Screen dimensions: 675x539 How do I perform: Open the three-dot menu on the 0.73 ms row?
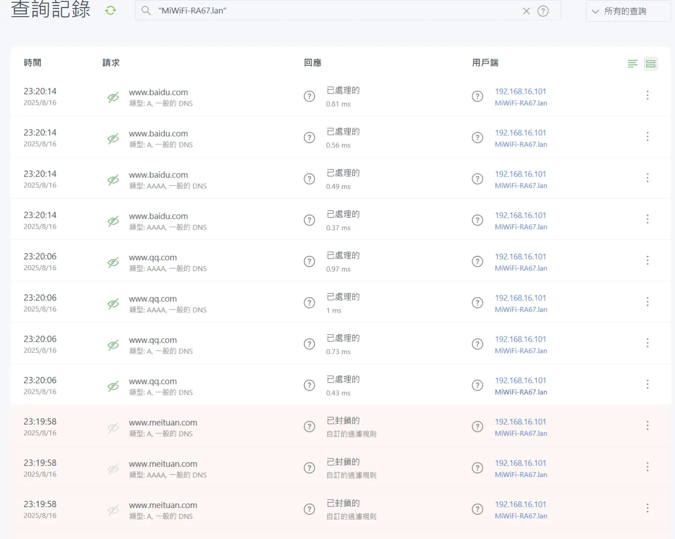[648, 343]
